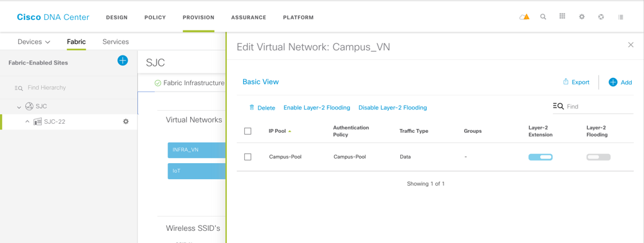Select the IoT virtual network tile
Screen dimensions: 644x243
pyautogui.click(x=197, y=171)
